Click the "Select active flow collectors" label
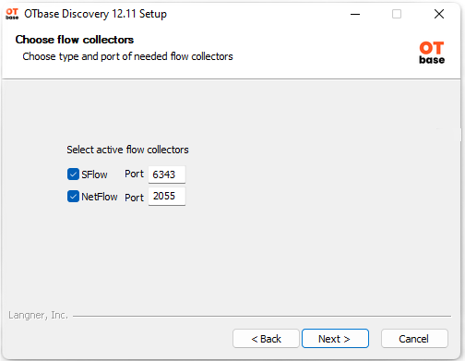 127,150
